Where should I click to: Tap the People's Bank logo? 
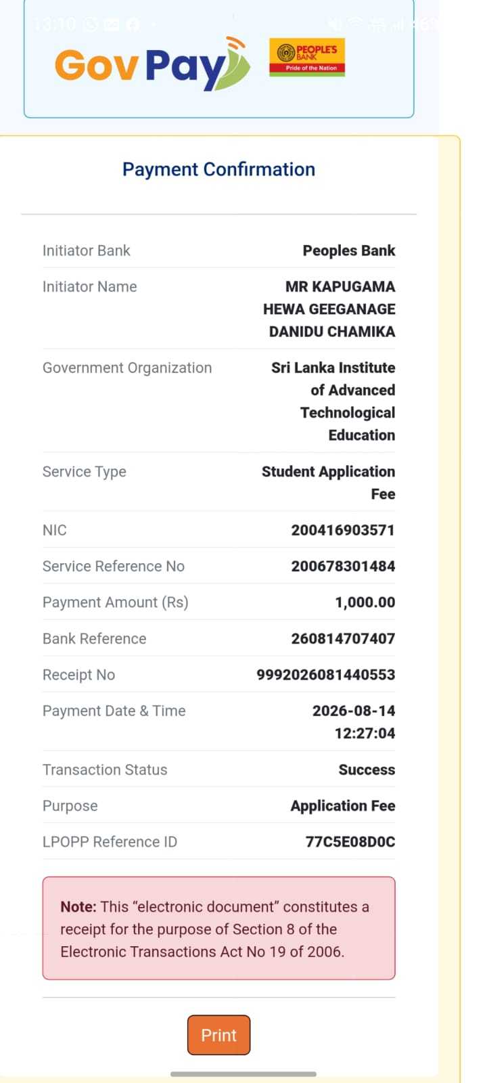[x=307, y=57]
